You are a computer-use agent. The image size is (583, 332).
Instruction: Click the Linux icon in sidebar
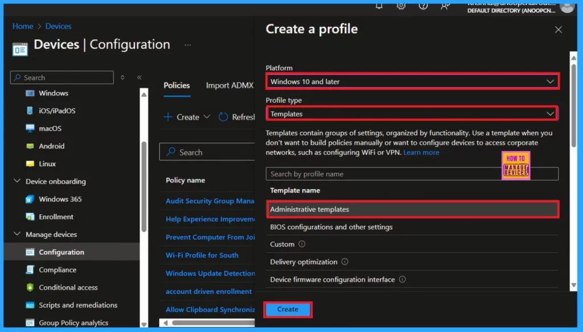point(30,164)
